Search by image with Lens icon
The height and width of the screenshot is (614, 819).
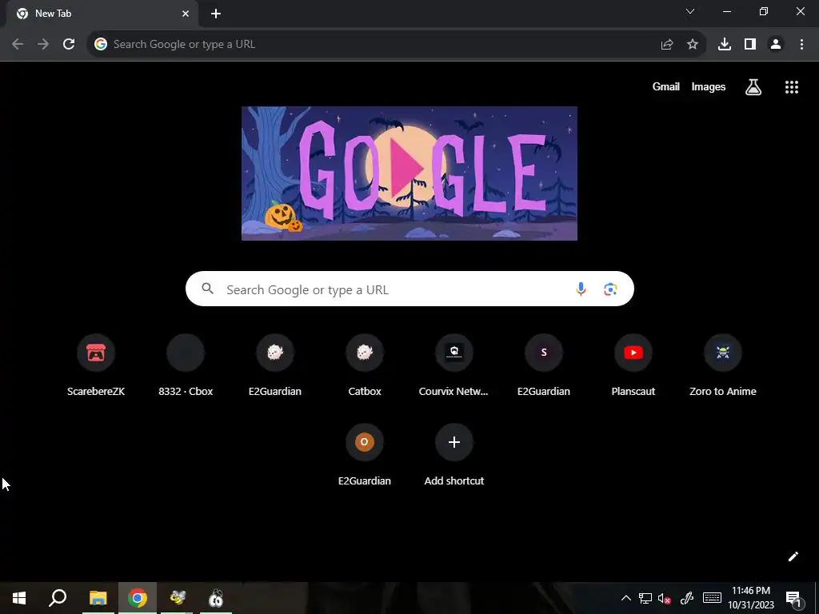610,289
